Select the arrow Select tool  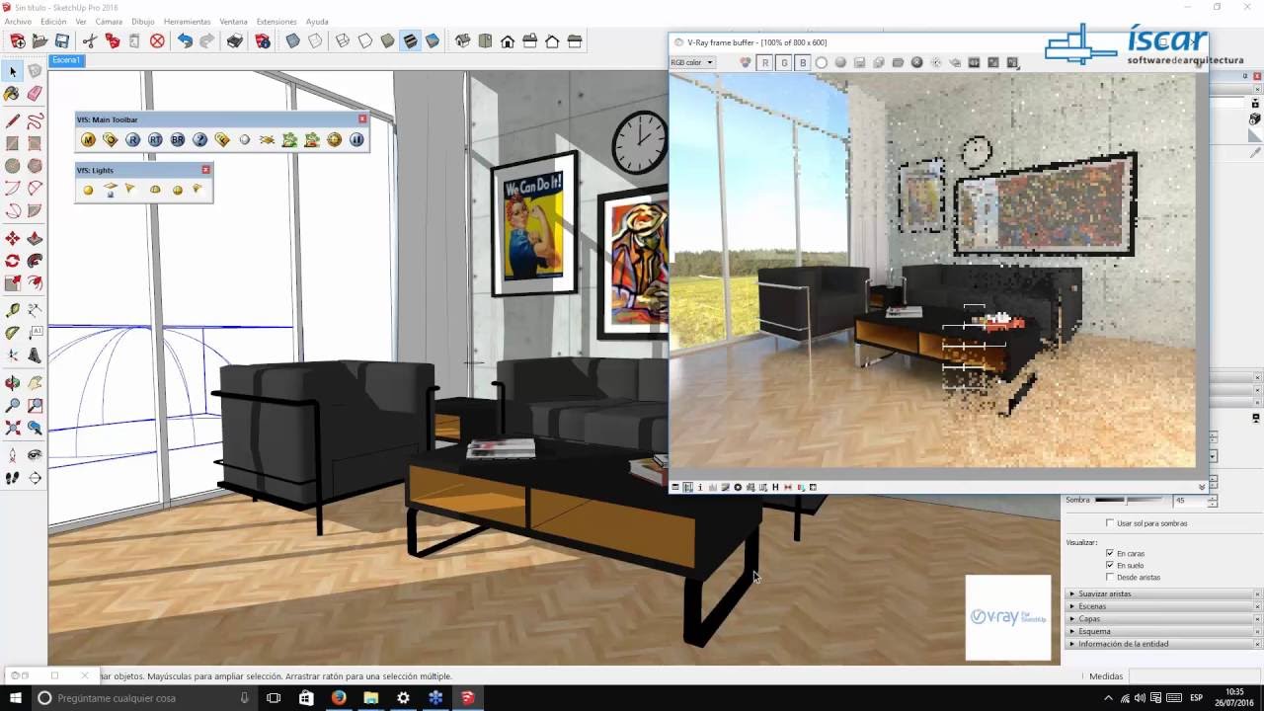point(13,71)
